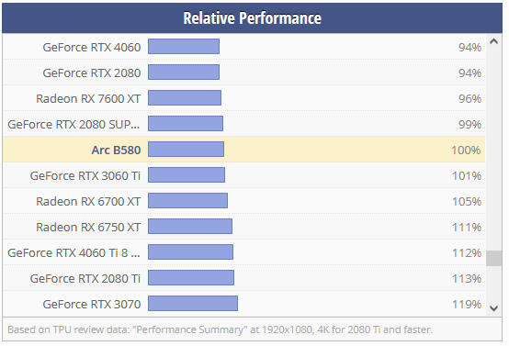The height and width of the screenshot is (346, 509).
Task: Click the Arc B580 performance bar
Action: (186, 150)
